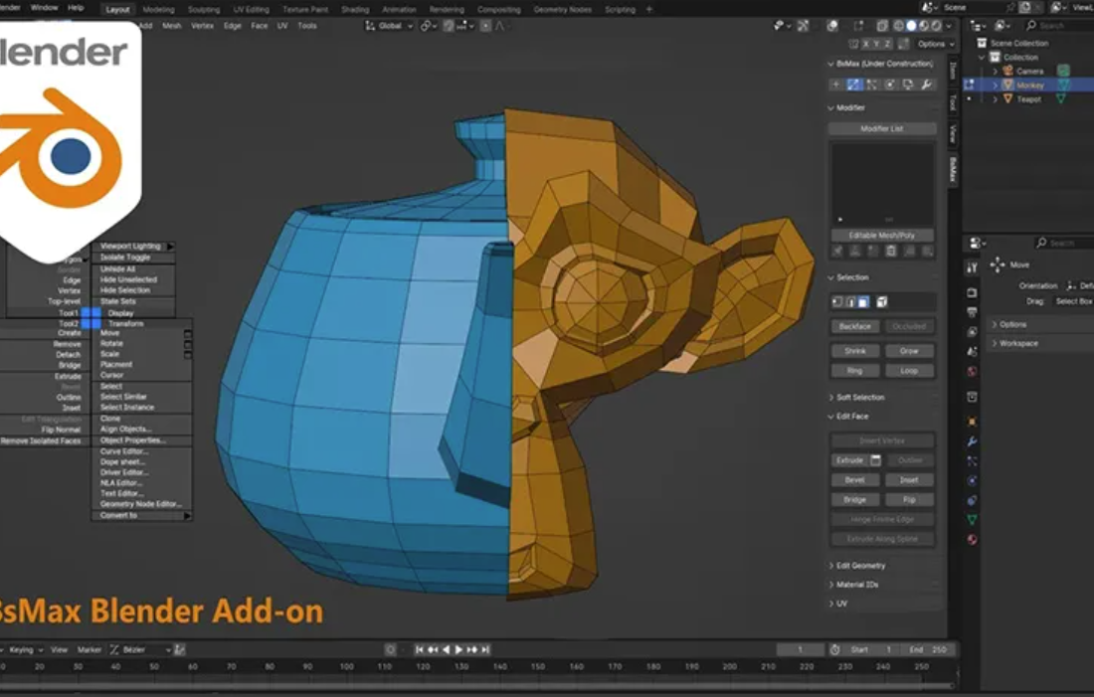
Task: Select the vertex sub-object mode icon in Selection
Action: (x=837, y=302)
